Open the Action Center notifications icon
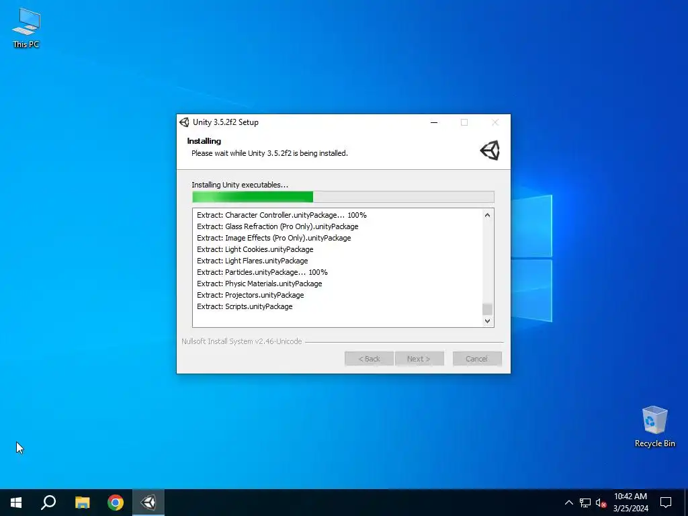688x516 pixels. tap(666, 503)
